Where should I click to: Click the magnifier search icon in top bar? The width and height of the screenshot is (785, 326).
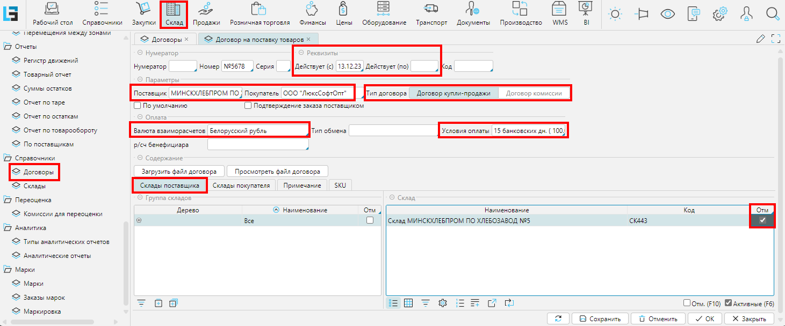tap(772, 14)
